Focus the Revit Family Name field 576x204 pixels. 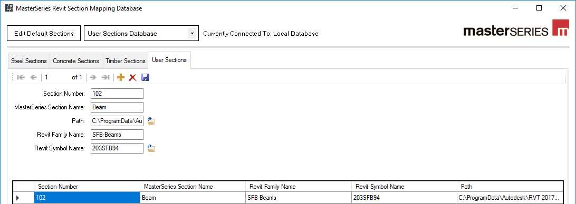click(117, 135)
